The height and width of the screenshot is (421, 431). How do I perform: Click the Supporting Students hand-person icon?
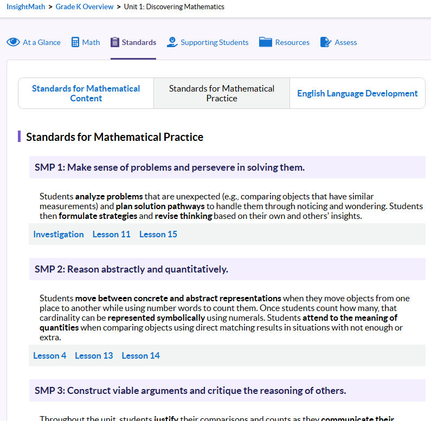(x=172, y=42)
